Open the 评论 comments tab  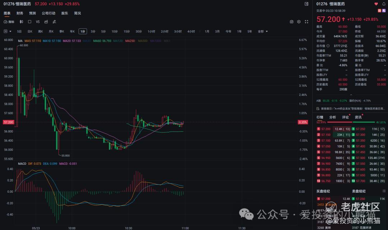tap(345, 117)
